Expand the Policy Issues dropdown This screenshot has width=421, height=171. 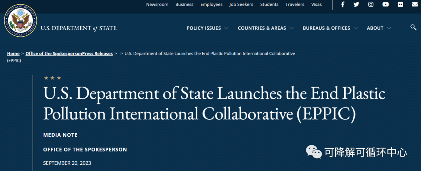(207, 28)
